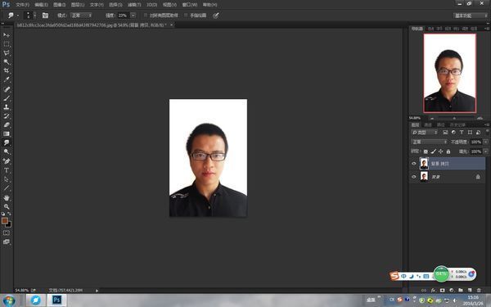
Task: Delete the selected layer with trash icon
Action: (479, 291)
